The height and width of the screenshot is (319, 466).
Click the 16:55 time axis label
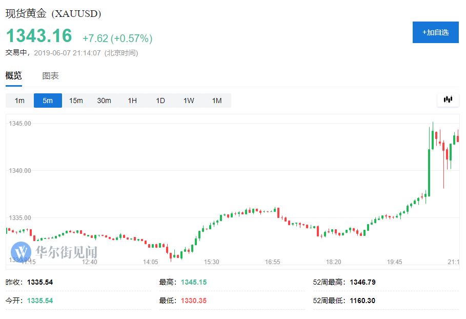[273, 262]
